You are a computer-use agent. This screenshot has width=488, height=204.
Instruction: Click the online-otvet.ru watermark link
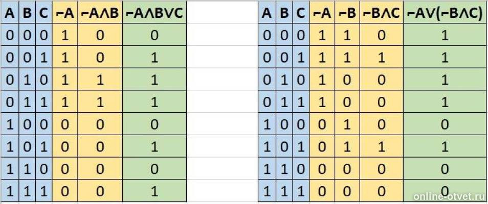click(x=449, y=196)
